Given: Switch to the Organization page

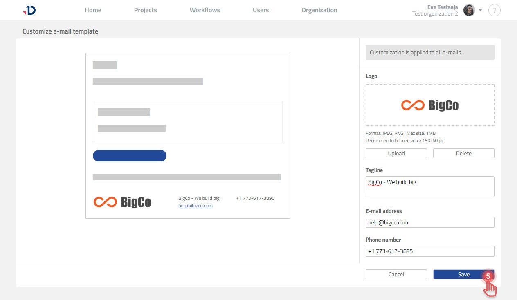Looking at the screenshot, I should tap(319, 10).
